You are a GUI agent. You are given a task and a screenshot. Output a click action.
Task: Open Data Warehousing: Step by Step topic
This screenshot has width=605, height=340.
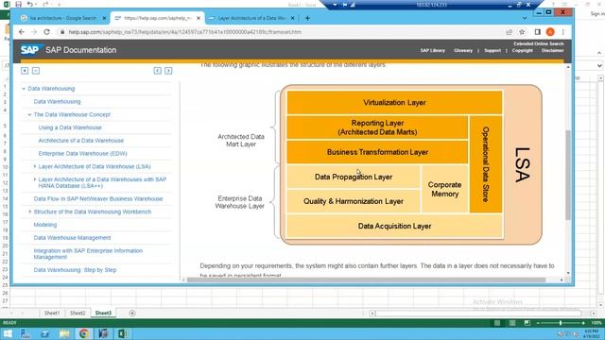tap(75, 270)
